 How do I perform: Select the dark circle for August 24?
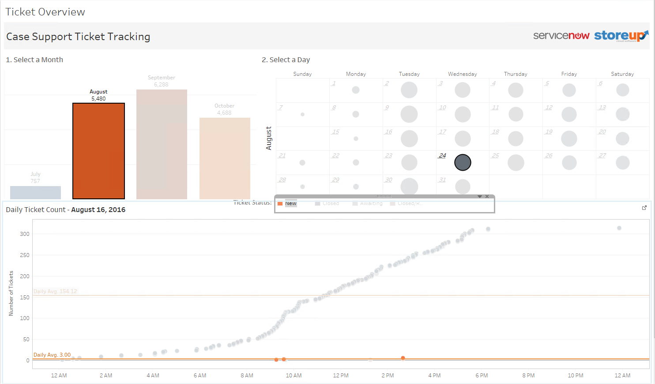coord(462,162)
